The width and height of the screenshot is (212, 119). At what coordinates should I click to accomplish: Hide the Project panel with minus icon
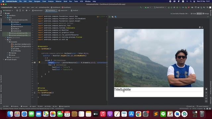[29, 11]
